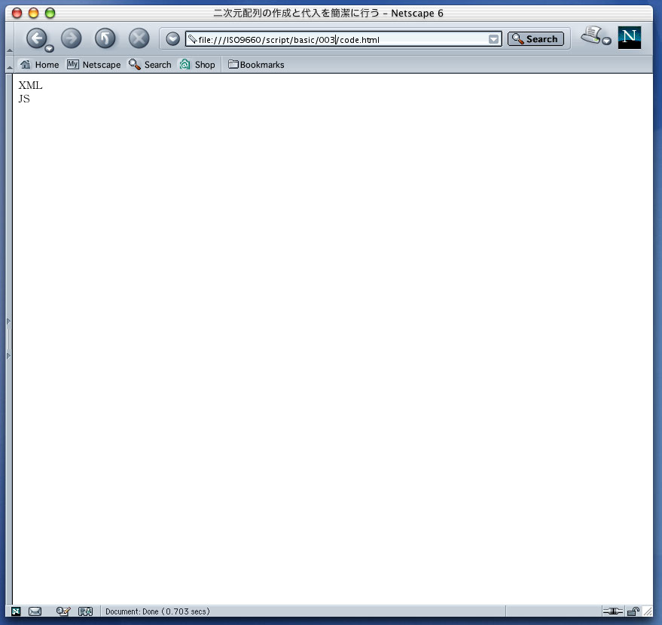Print the page with the Print icon

tap(591, 35)
